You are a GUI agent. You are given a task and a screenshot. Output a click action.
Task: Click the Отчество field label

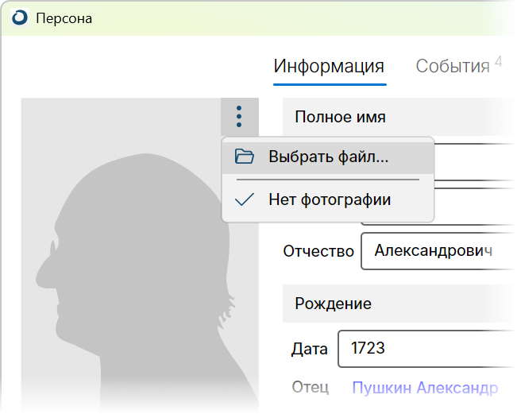pos(318,251)
